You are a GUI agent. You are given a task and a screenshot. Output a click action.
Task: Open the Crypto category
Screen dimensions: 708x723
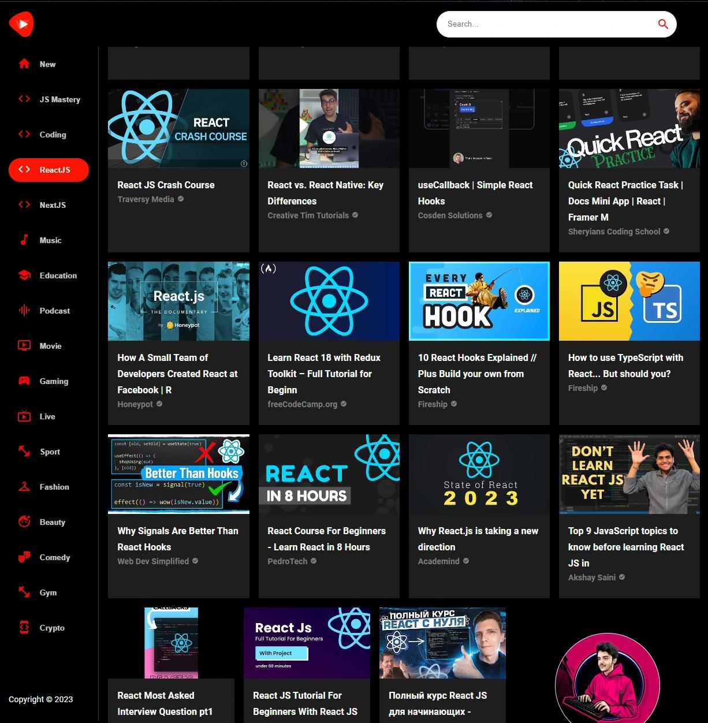click(49, 628)
